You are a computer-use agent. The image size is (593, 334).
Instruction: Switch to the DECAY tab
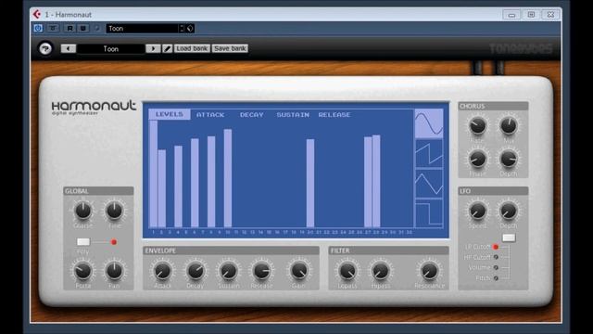251,115
